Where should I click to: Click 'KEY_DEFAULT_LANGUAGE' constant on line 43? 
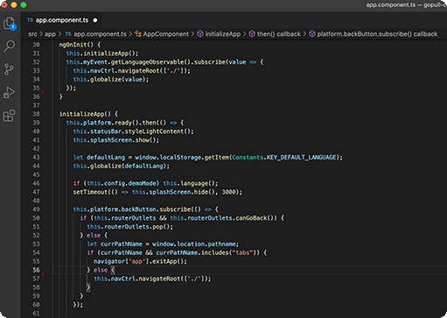coord(302,158)
